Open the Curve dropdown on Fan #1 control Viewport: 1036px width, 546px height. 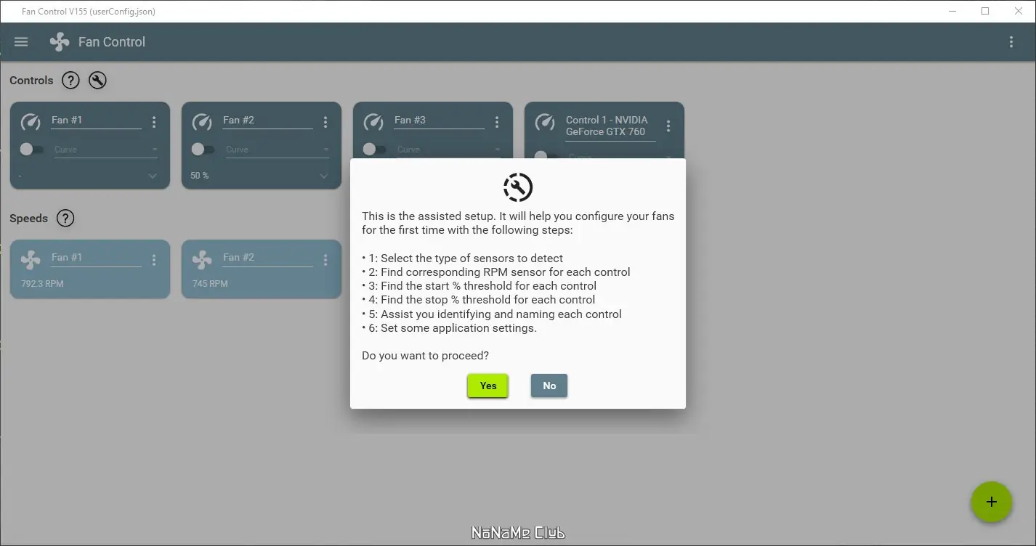106,150
